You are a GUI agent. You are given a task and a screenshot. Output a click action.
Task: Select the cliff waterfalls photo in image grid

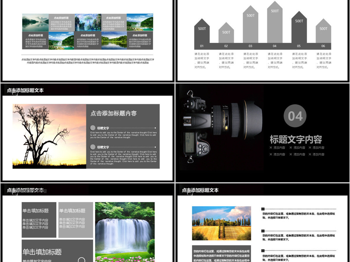tap(88, 22)
